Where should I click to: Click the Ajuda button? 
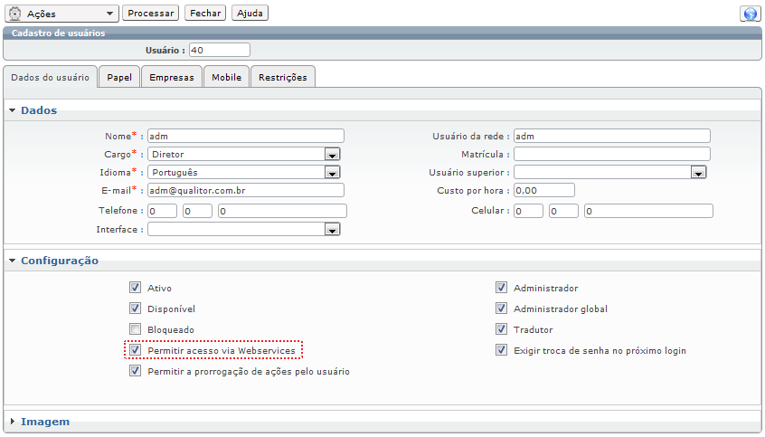pyautogui.click(x=250, y=14)
